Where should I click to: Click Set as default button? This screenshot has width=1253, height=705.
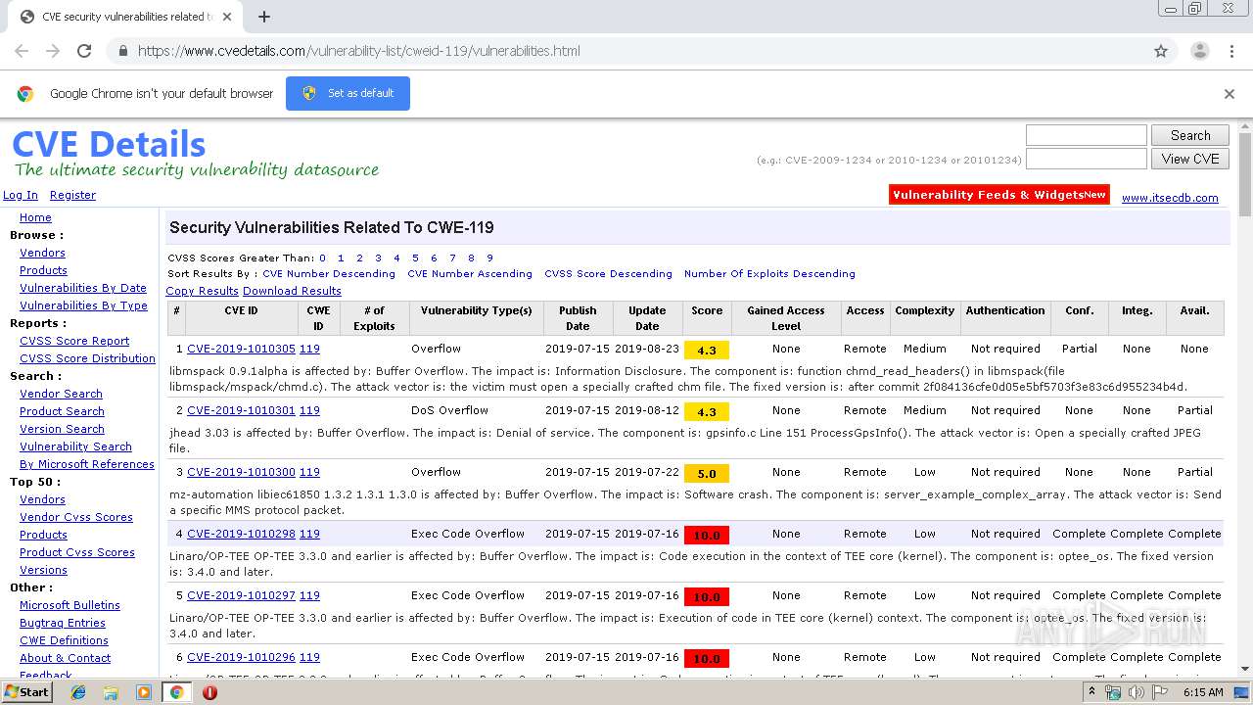pyautogui.click(x=348, y=93)
